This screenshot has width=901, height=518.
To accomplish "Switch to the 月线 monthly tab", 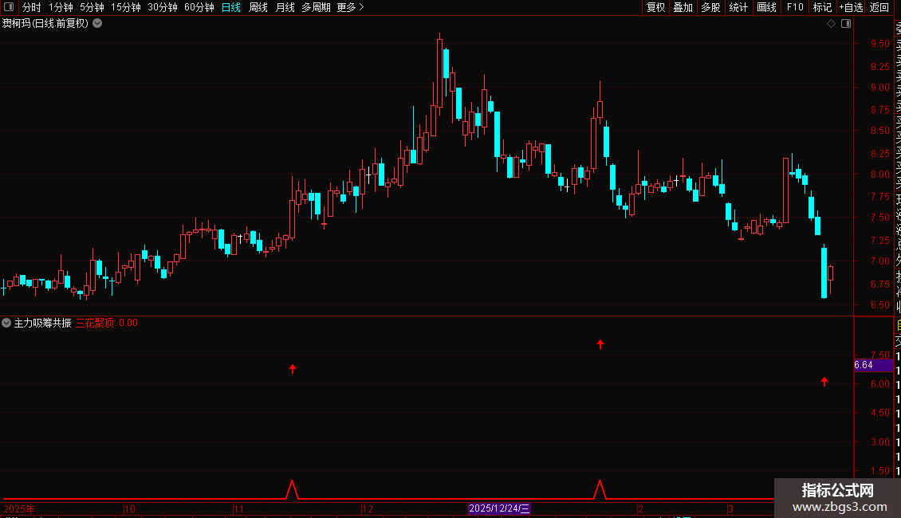I will pos(285,7).
